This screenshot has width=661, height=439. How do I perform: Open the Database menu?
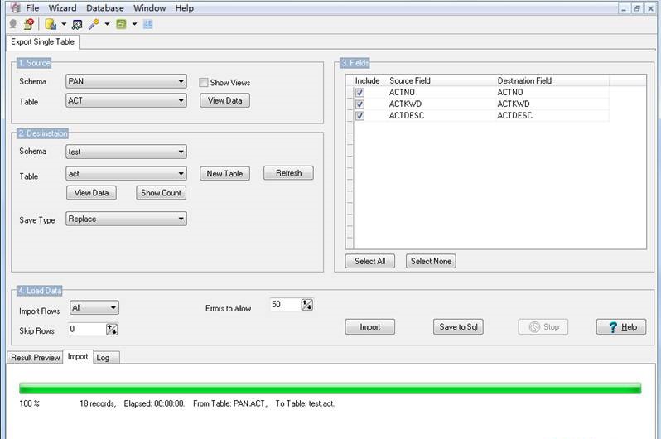click(105, 8)
